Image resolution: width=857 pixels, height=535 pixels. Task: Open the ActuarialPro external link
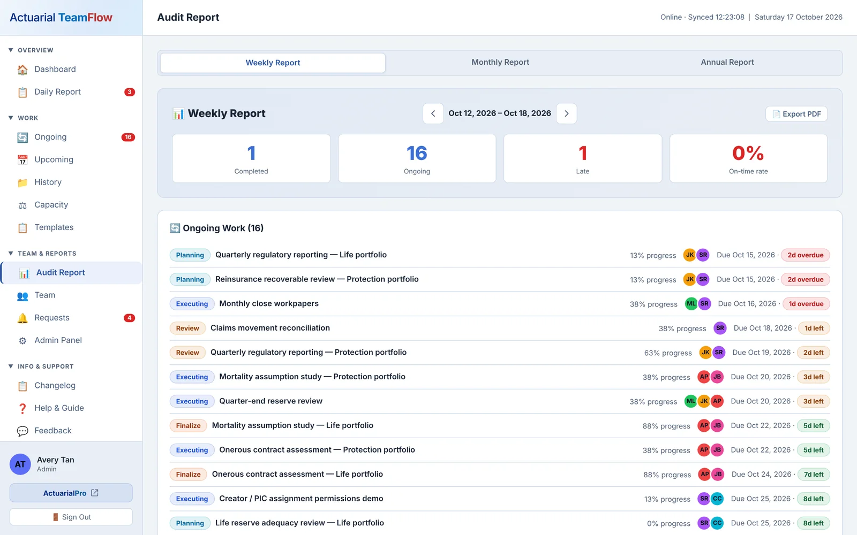(71, 493)
